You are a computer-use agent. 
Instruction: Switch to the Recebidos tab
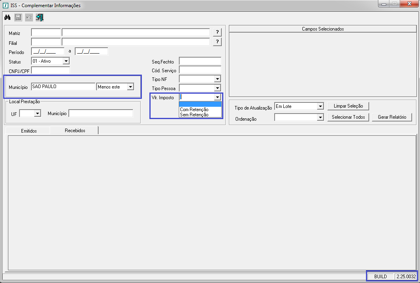click(x=75, y=131)
